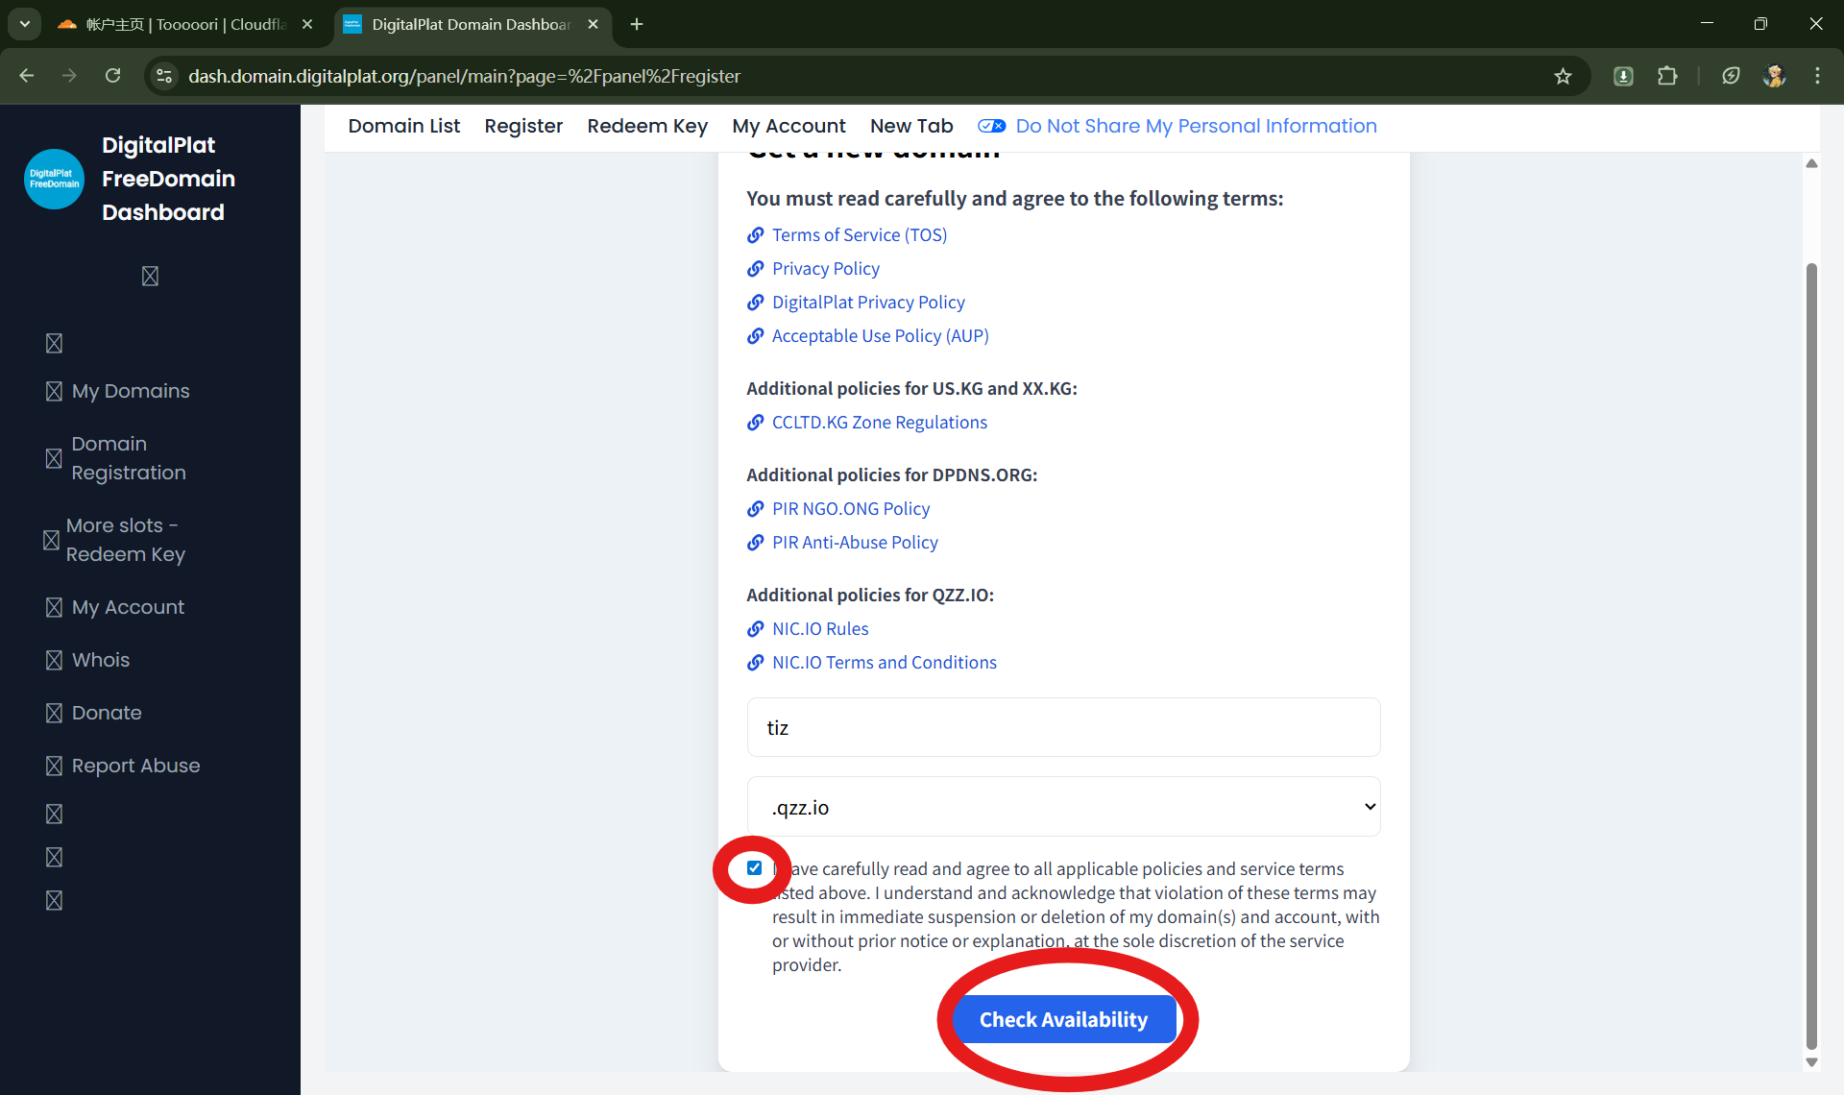Click the downloads icon in the toolbar

(x=1623, y=76)
